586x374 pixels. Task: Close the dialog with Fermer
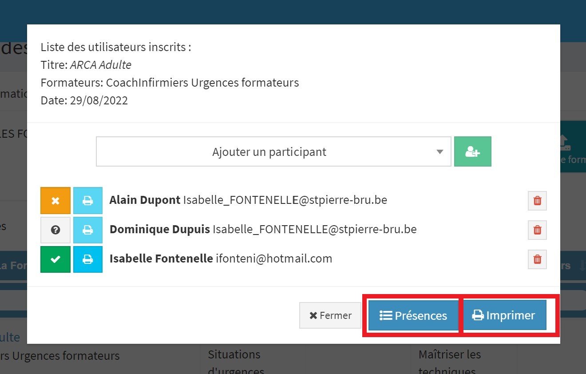(330, 315)
